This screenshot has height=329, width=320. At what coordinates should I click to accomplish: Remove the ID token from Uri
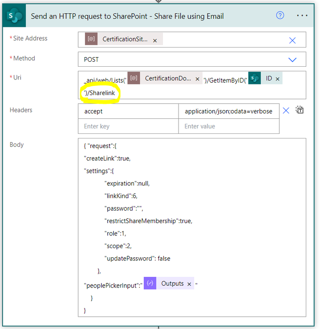point(278,79)
